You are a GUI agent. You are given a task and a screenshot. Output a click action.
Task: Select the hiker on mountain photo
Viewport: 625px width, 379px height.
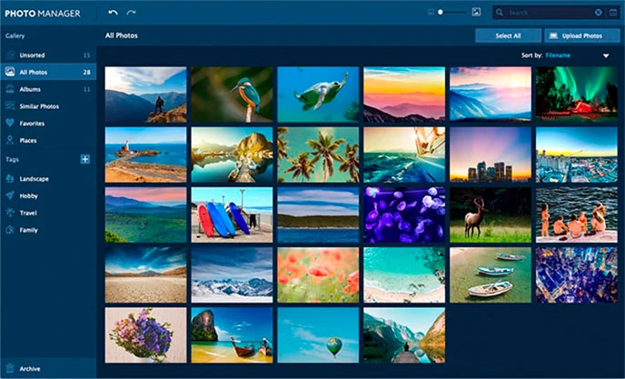tap(145, 95)
